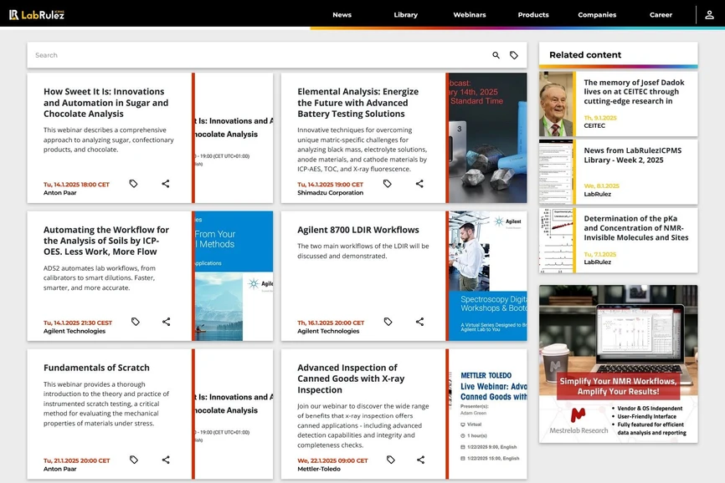Viewport: 725px width, 483px height.
Task: Click 'Th, 16.1.2025 20:00 CET' date
Action: [x=331, y=323]
